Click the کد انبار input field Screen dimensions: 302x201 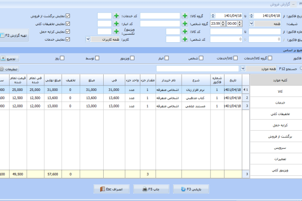[x=104, y=24]
